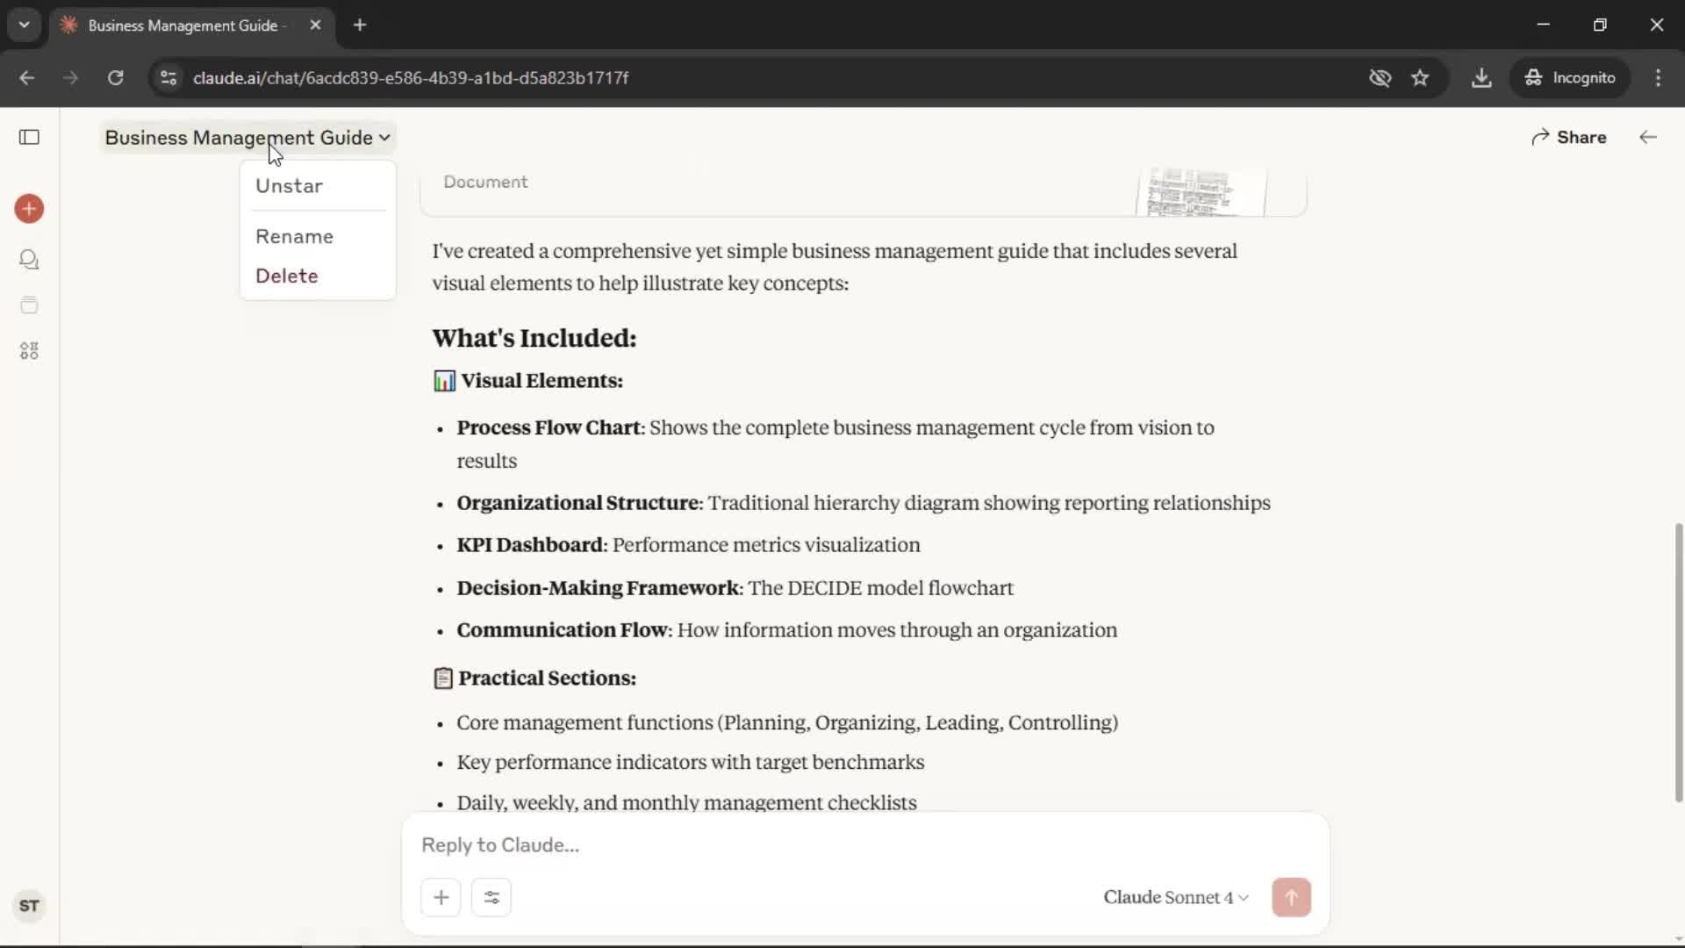The height and width of the screenshot is (948, 1685).
Task: Open the plus attachment button
Action: point(441,897)
